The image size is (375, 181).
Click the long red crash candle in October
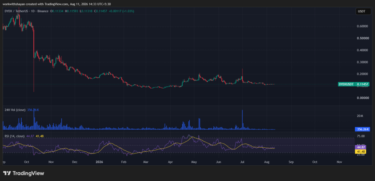(34, 60)
